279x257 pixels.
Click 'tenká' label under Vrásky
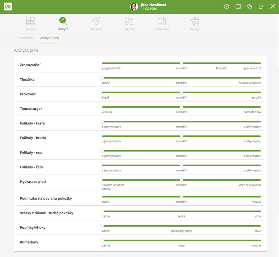181,216
